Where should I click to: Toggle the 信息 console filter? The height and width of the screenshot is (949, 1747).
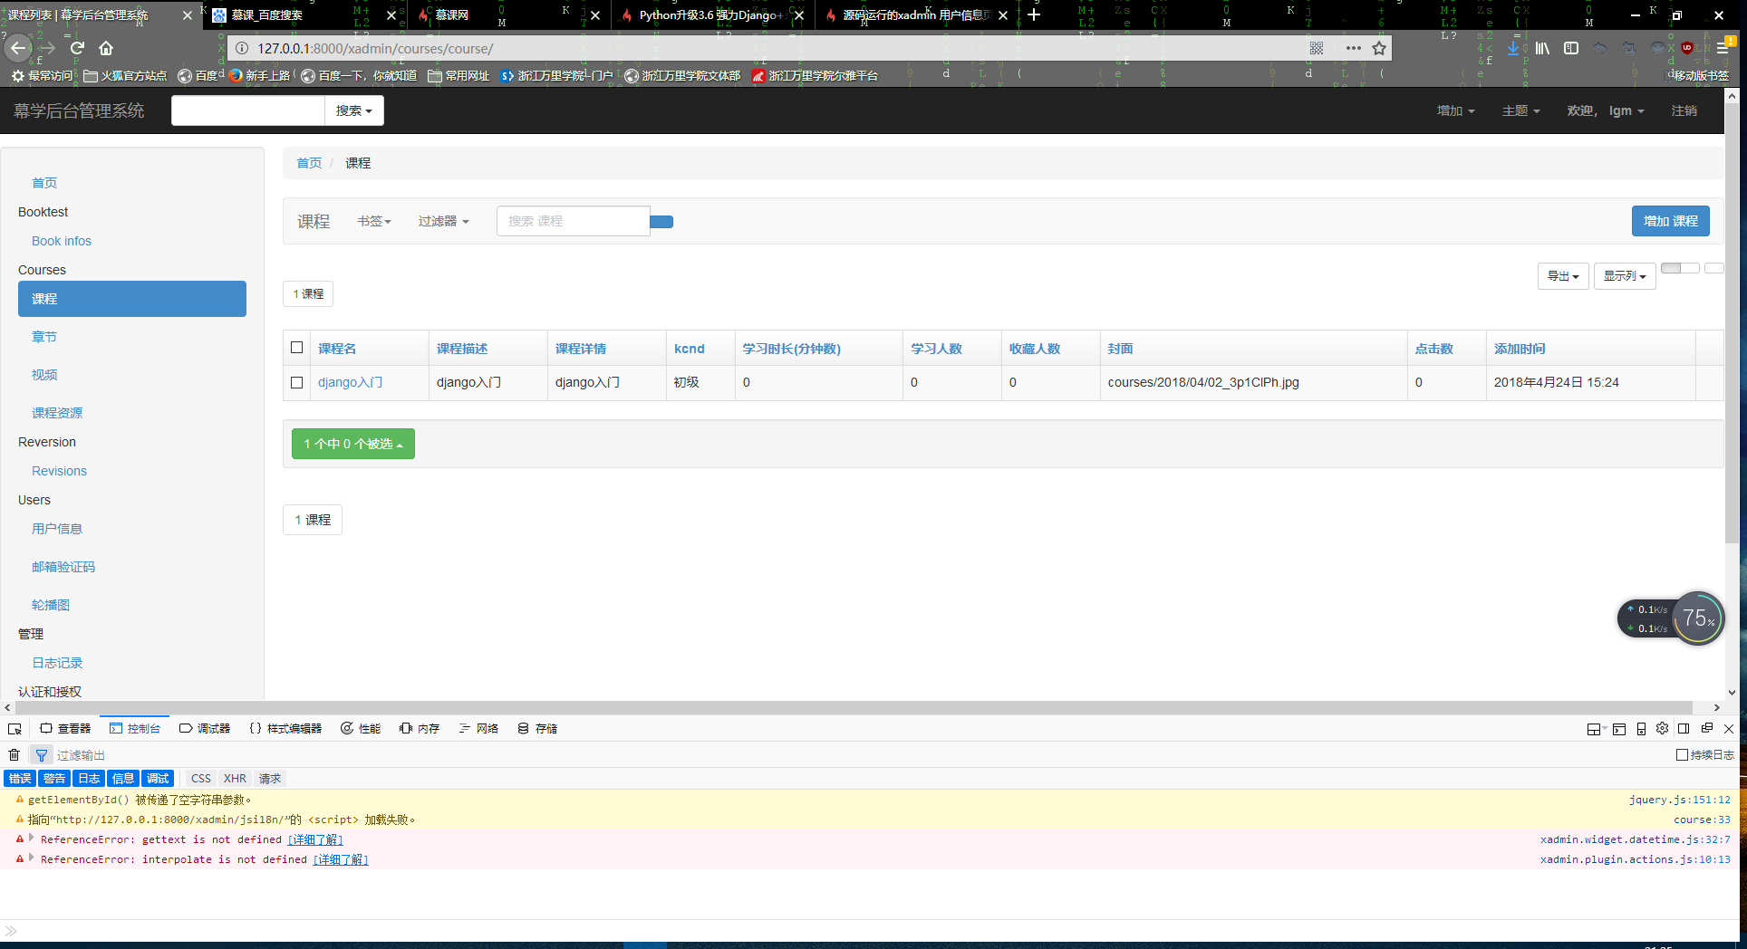pyautogui.click(x=123, y=778)
